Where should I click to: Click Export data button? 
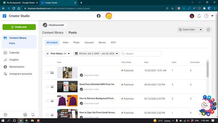187,30
